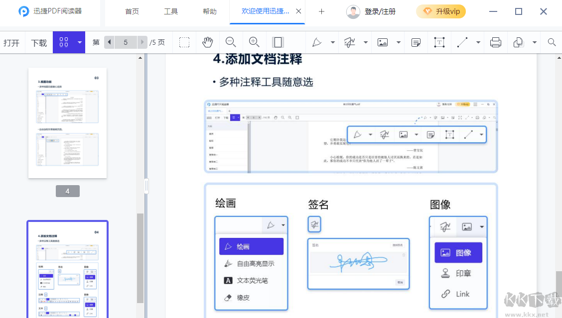Select the signature tool

[x=350, y=42]
